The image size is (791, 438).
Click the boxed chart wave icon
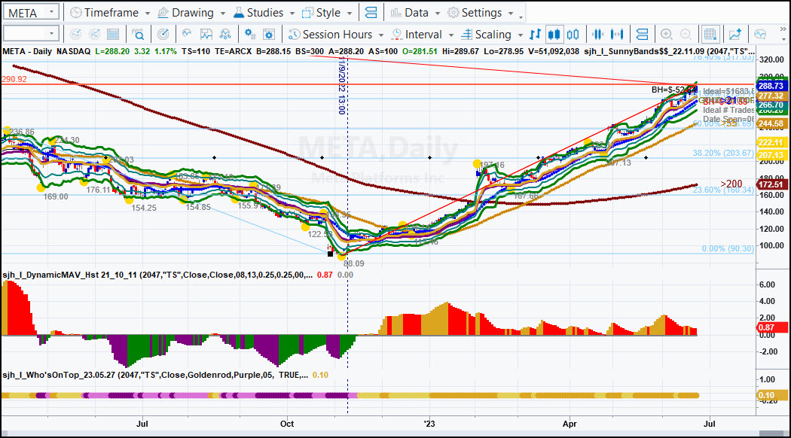(206, 35)
